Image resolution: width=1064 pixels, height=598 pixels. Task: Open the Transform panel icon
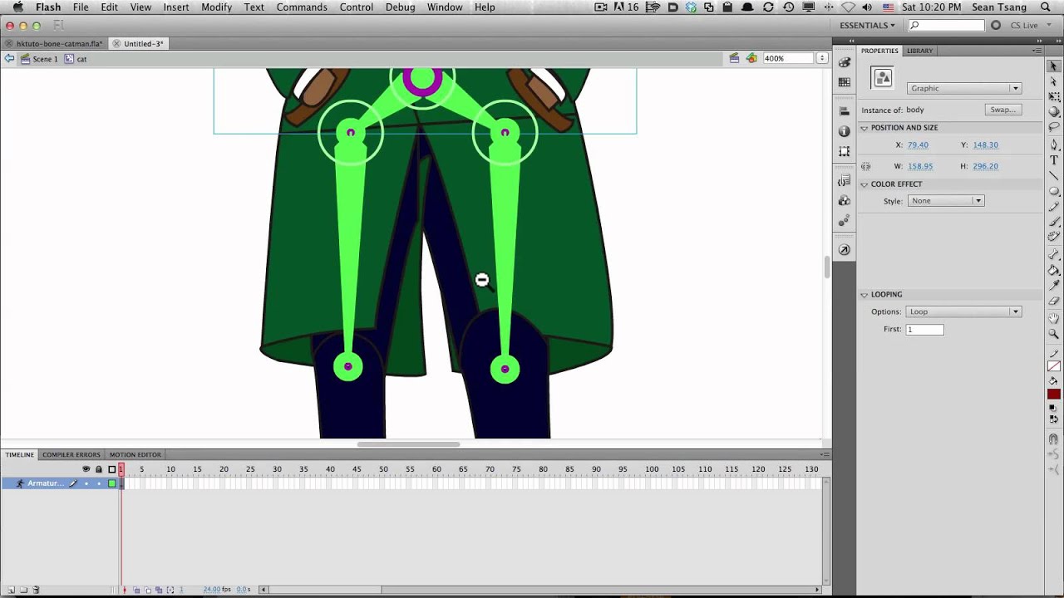click(x=845, y=151)
